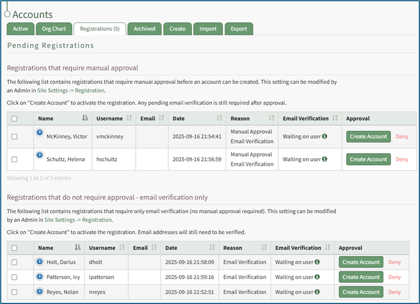Deny the registration for Reyes, Nolan
420x304 pixels.
[x=395, y=292]
